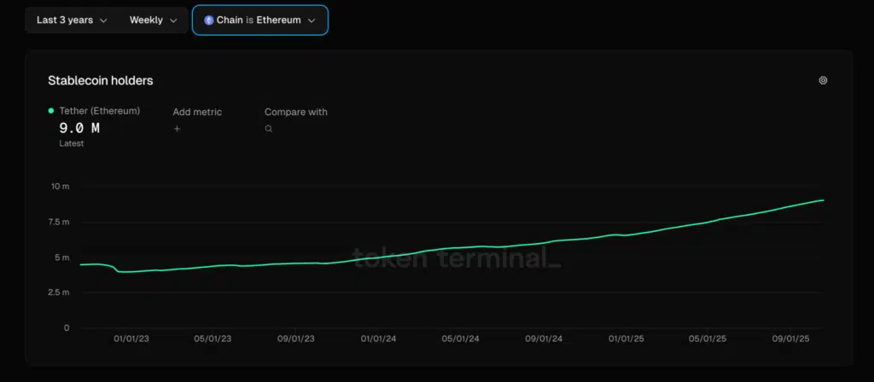Click the 05/01/24 x-axis date
Image resolution: width=874 pixels, height=382 pixels.
point(460,339)
